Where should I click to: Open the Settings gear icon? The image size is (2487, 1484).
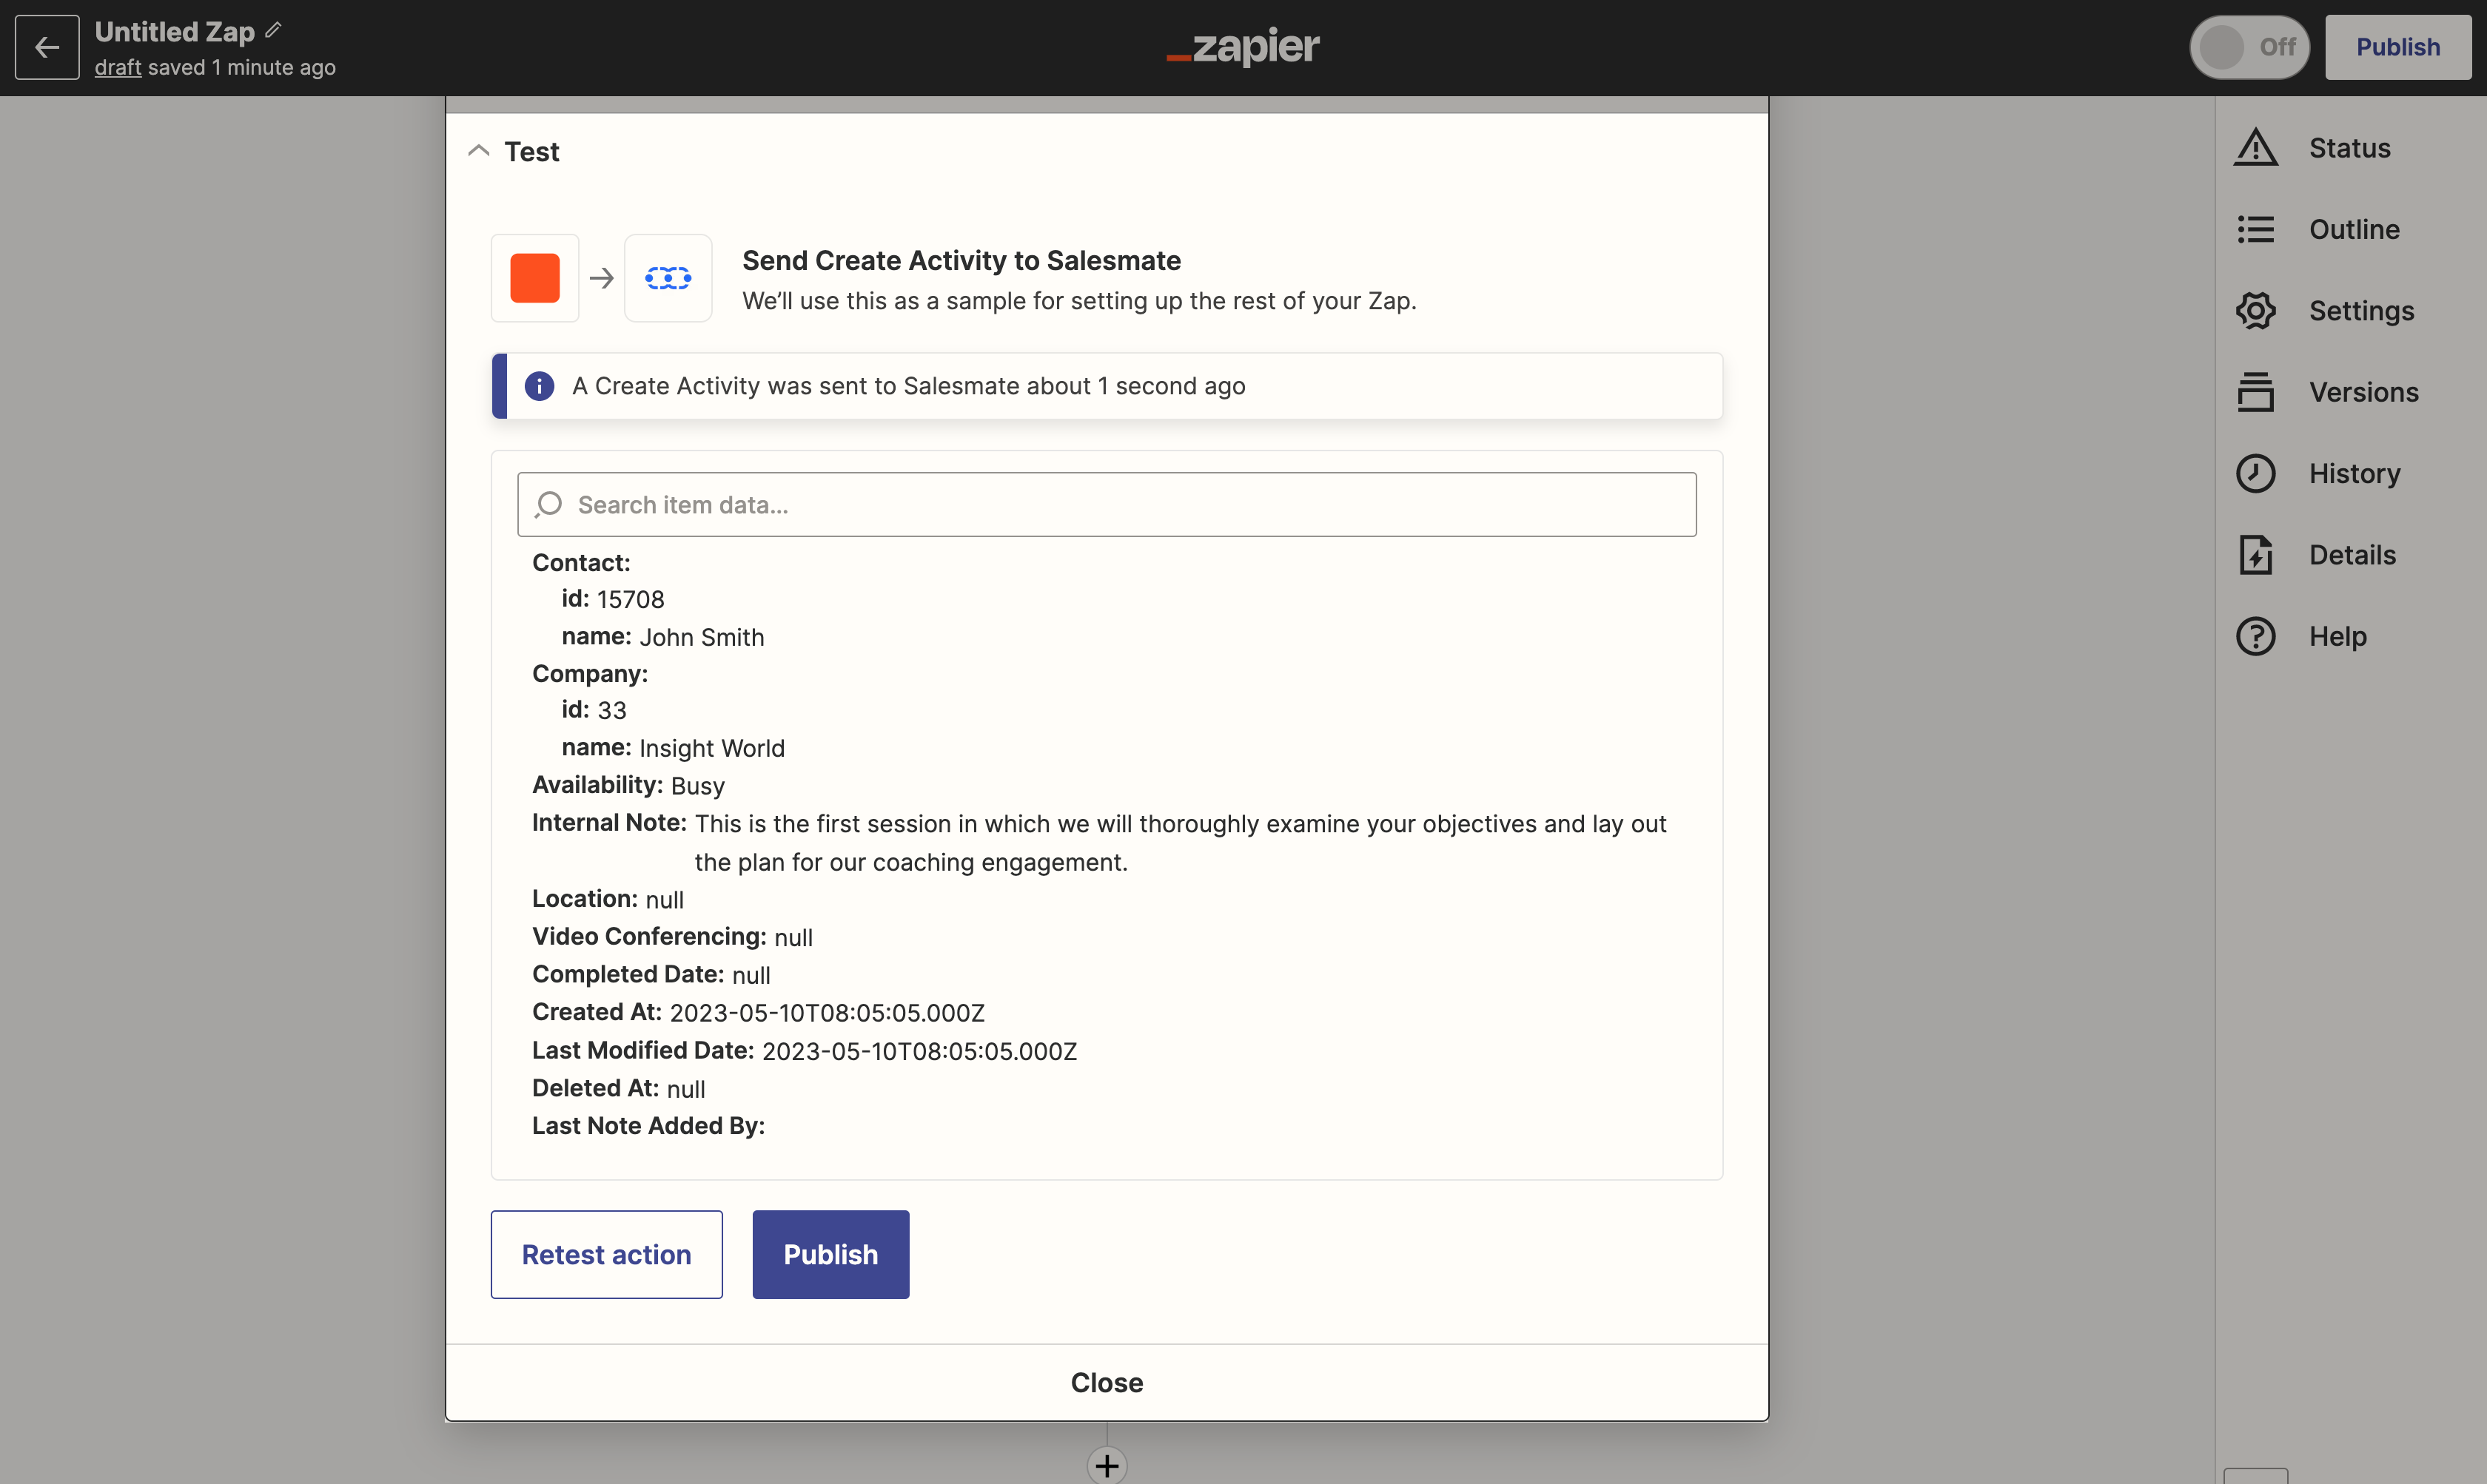pos(2256,311)
